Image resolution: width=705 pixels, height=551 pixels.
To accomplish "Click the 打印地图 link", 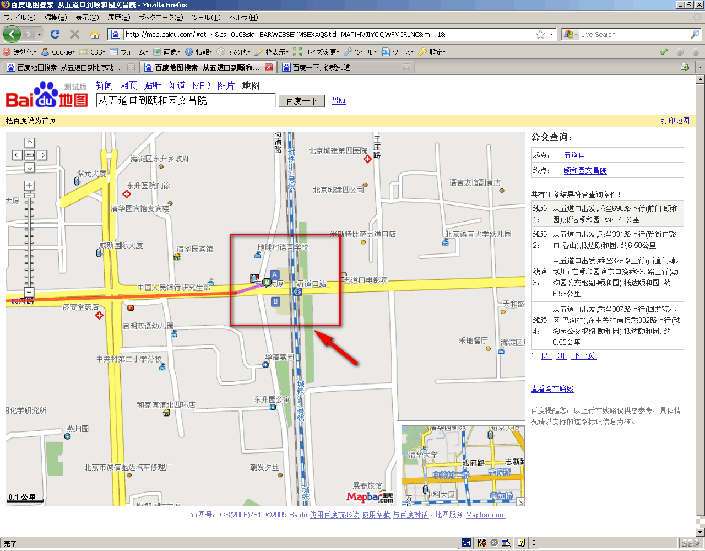I will (675, 121).
